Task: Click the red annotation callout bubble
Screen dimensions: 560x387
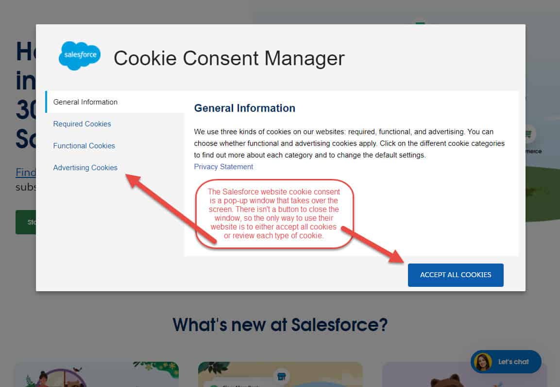Action: click(274, 214)
